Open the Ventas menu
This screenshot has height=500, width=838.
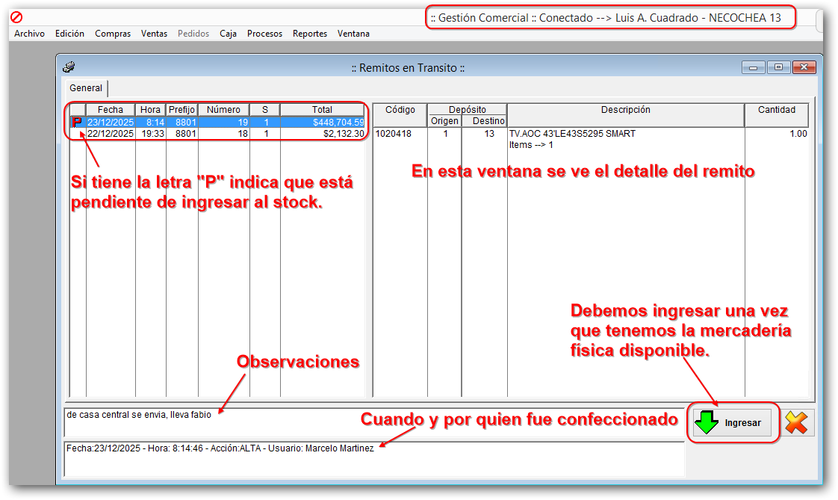[154, 34]
